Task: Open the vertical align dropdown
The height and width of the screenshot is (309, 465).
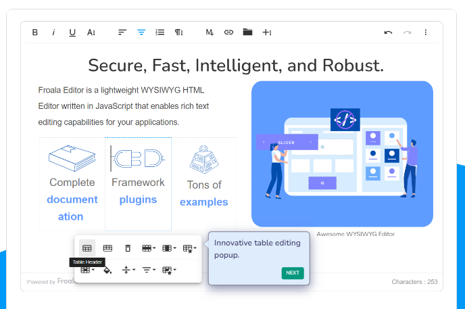Action: 128,270
